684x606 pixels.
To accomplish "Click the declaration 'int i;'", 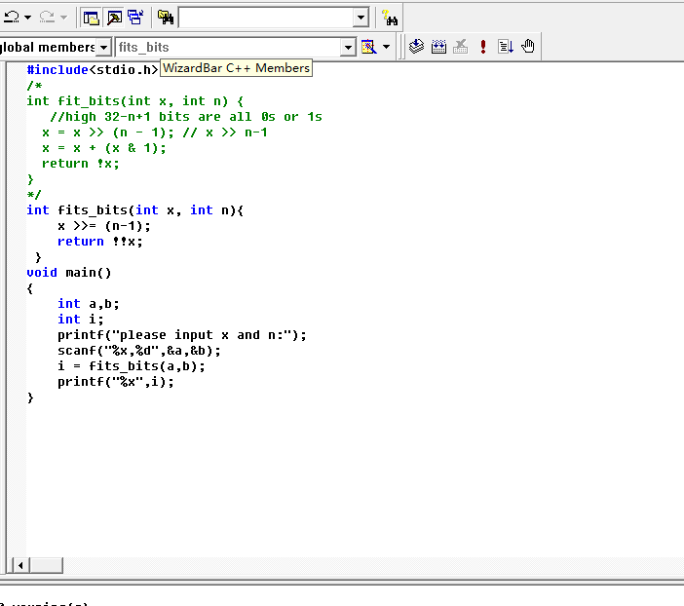I will point(81,320).
